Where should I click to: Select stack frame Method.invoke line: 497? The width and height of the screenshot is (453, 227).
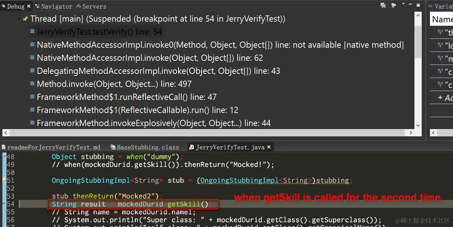tap(114, 84)
